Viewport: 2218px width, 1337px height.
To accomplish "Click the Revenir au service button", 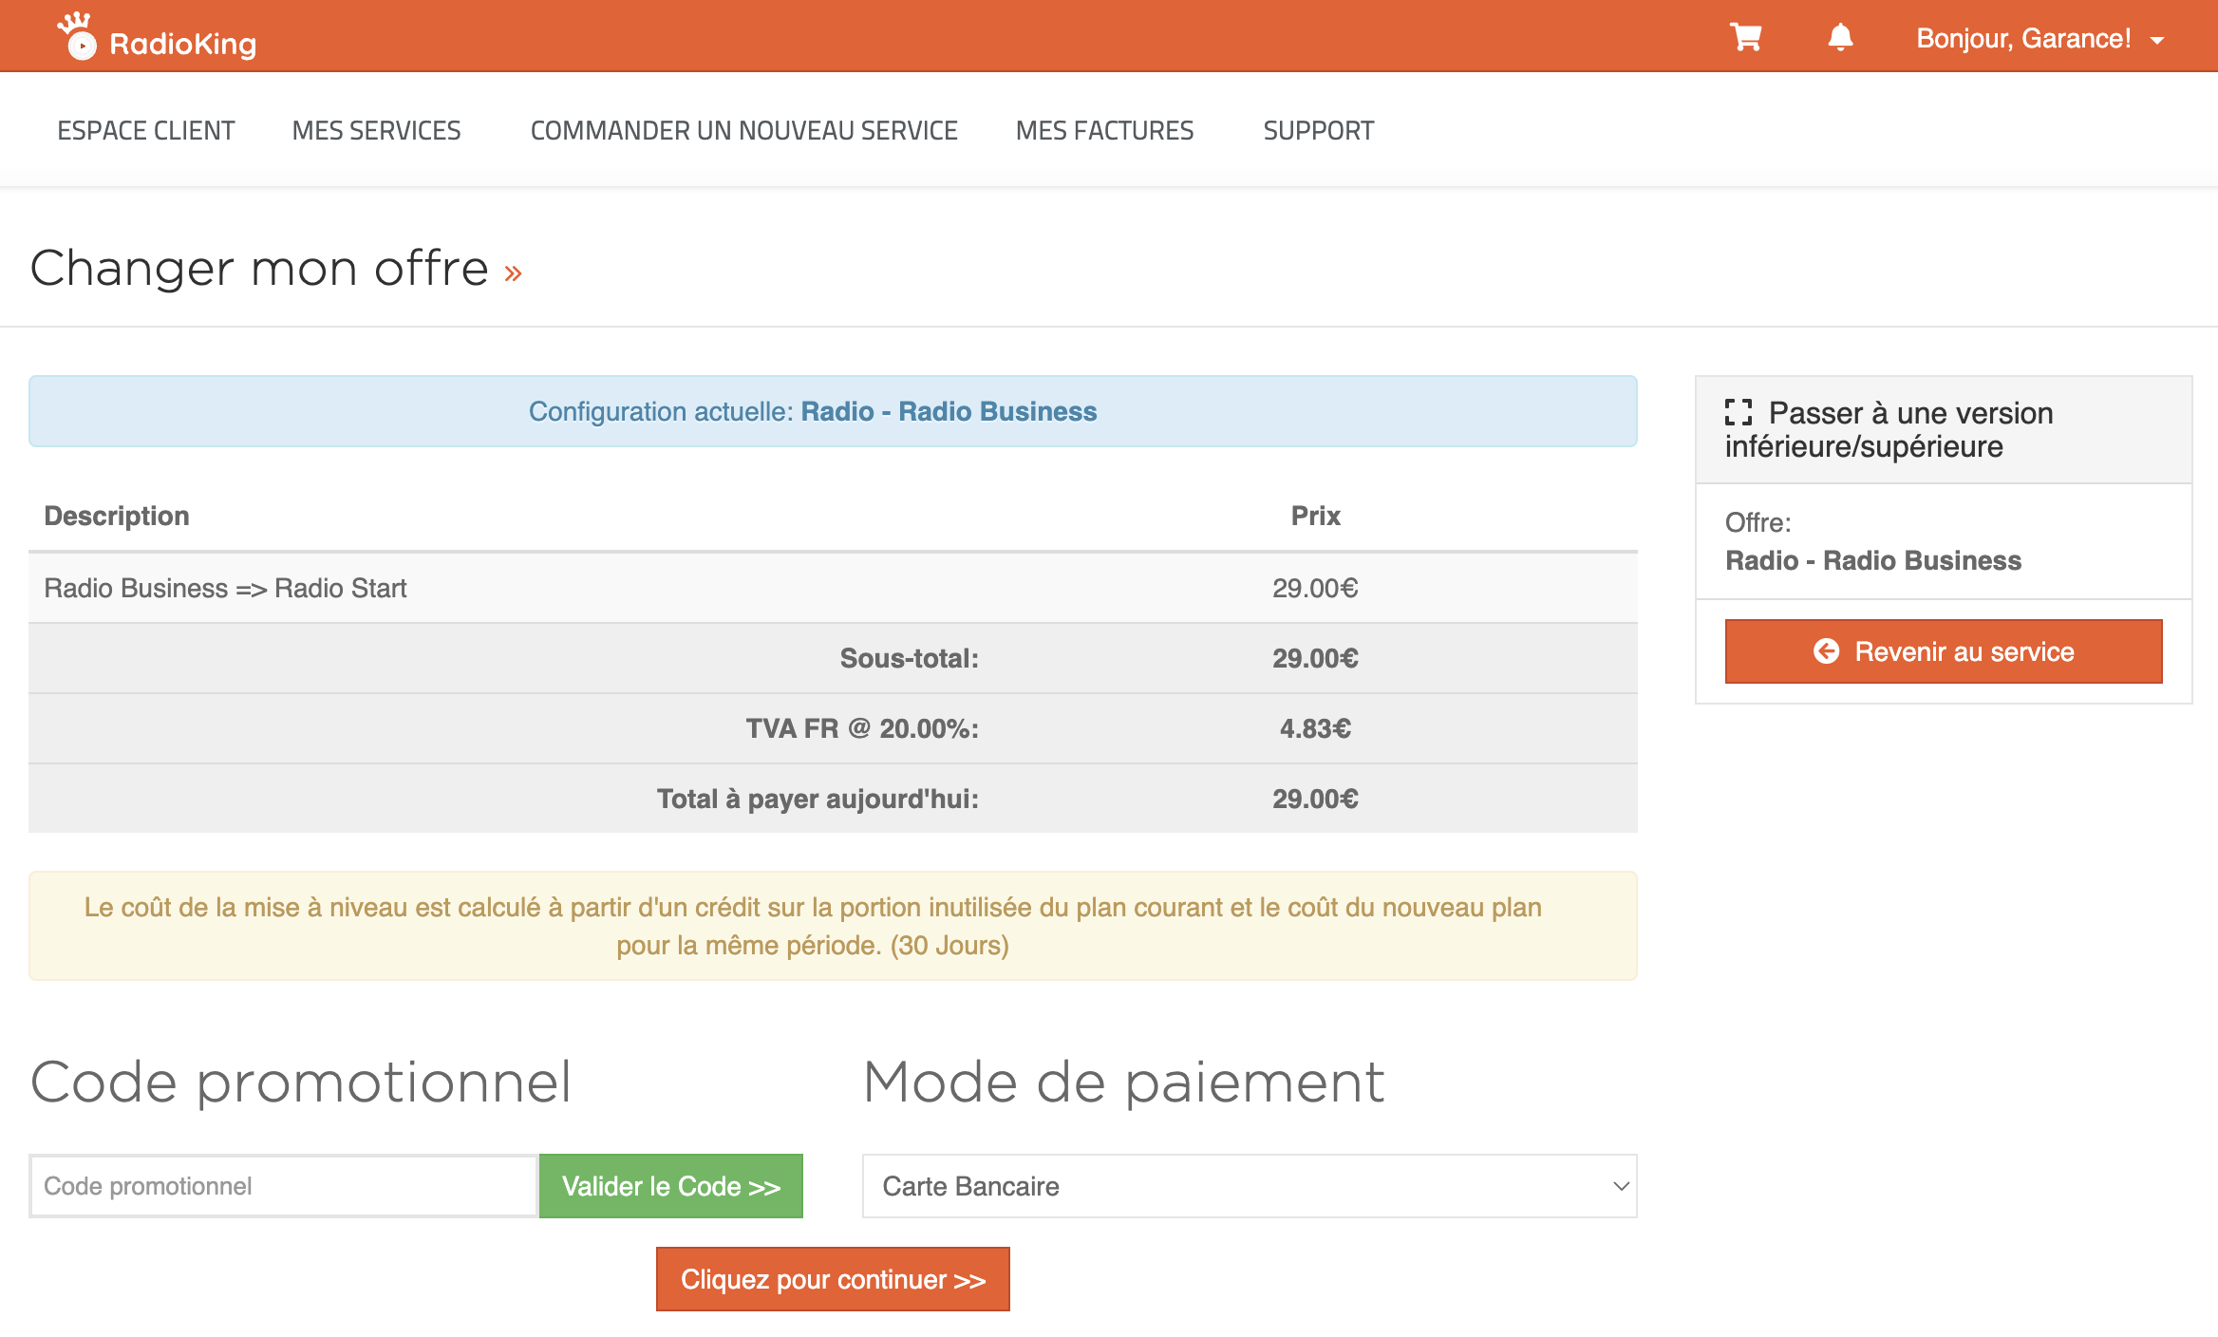I will (1943, 651).
